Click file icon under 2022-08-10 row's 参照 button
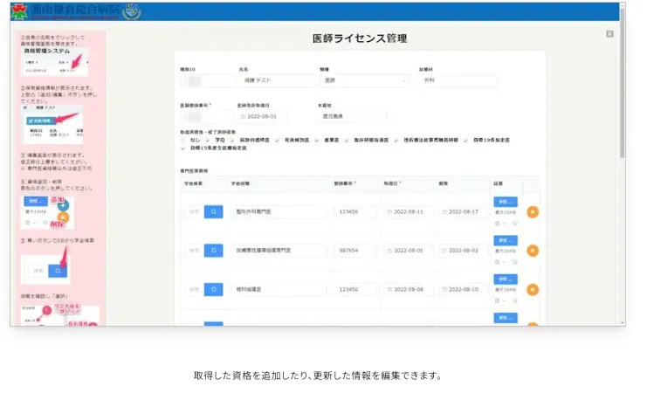Viewport: 647px width, 400px height. point(497,301)
